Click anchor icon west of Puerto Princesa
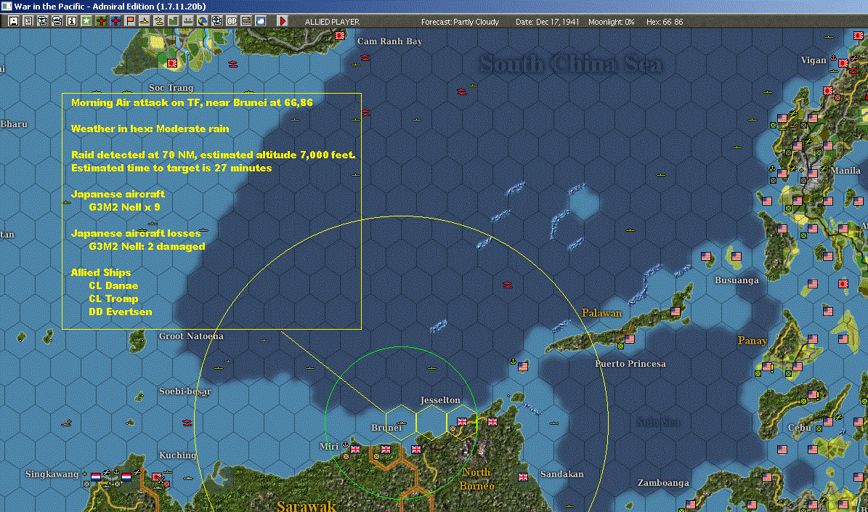Image resolution: width=868 pixels, height=512 pixels. pos(513,362)
